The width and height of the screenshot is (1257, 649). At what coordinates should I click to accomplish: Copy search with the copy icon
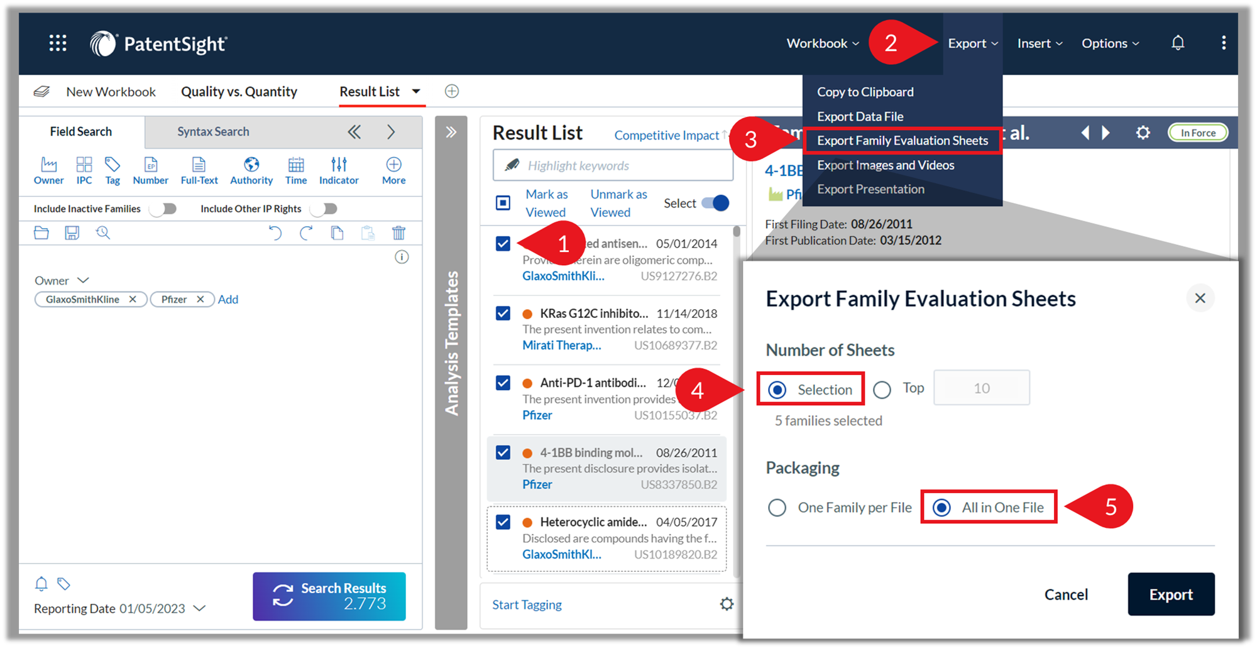pyautogui.click(x=337, y=233)
